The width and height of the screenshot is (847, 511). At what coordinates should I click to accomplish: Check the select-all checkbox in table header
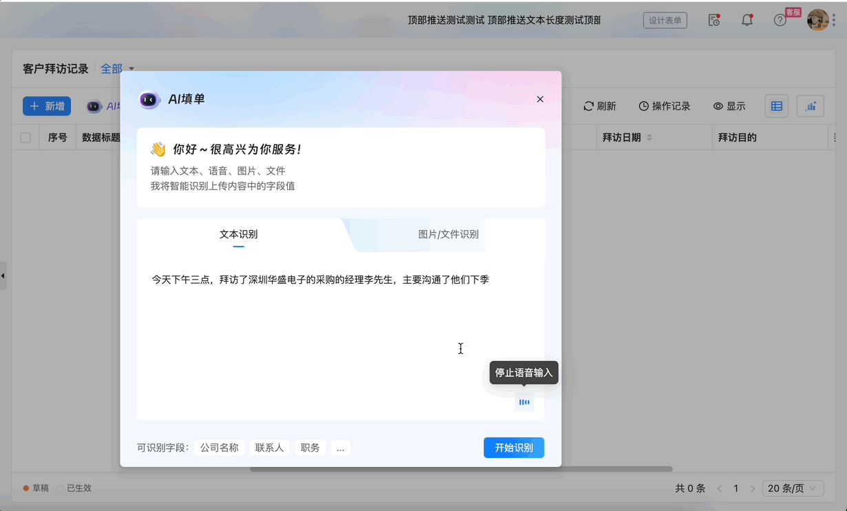(x=25, y=138)
